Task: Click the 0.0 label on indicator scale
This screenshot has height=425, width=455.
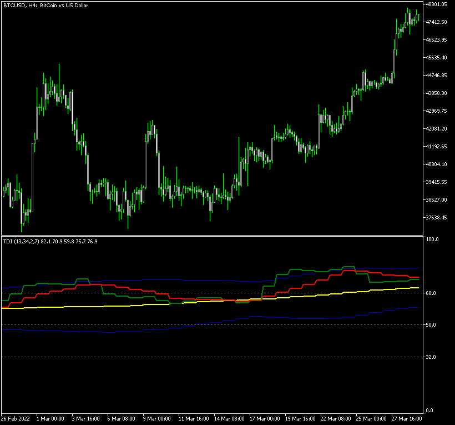Action: 430,411
